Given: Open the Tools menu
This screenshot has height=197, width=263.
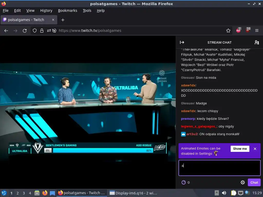Looking at the screenshot, I should (x=87, y=11).
